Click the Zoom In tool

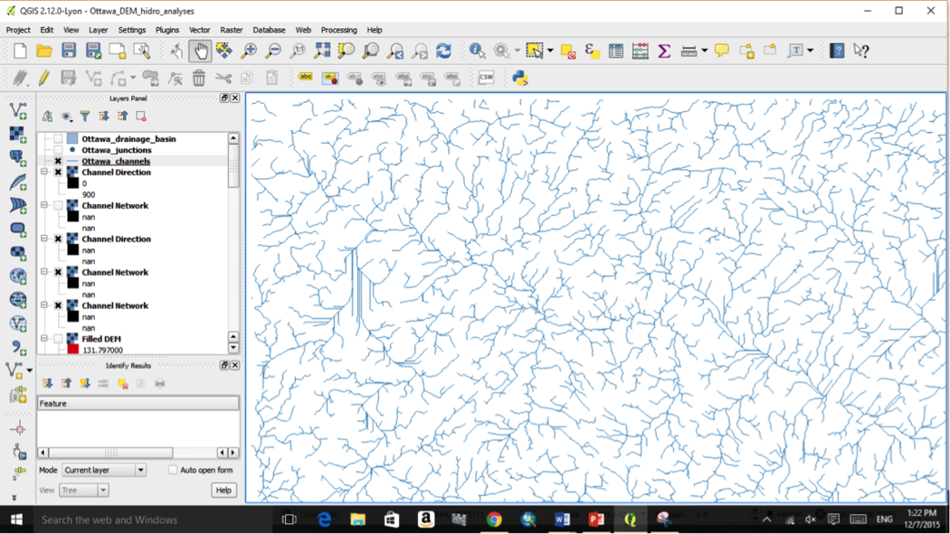[249, 52]
